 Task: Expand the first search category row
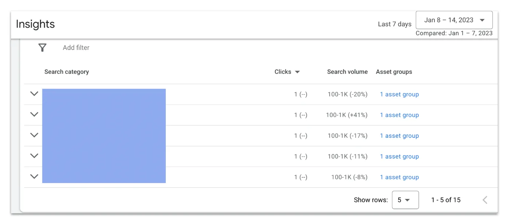click(34, 94)
